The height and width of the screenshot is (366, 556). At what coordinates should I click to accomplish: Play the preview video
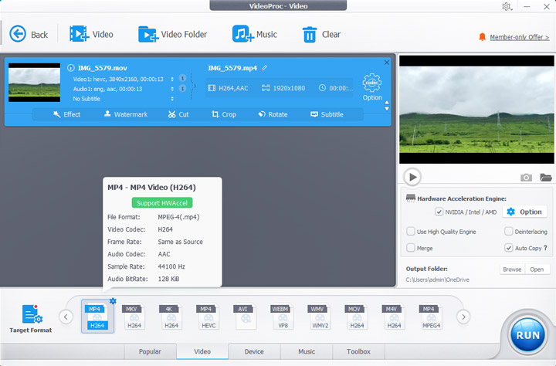412,177
